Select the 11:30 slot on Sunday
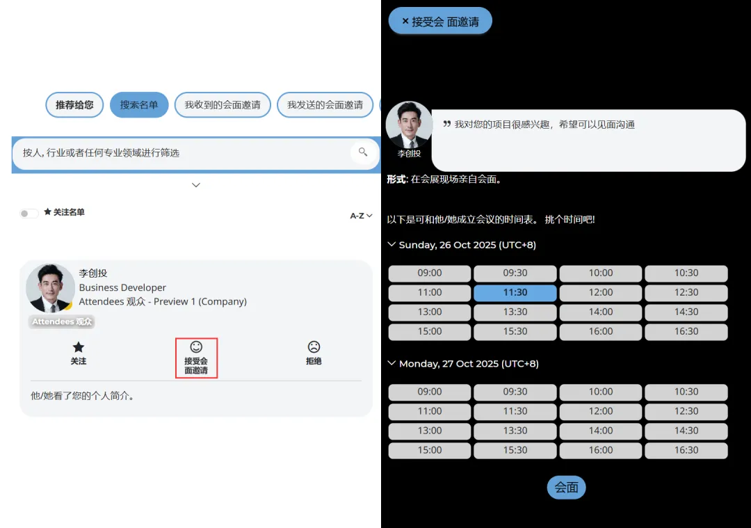This screenshot has width=751, height=528. pyautogui.click(x=515, y=293)
